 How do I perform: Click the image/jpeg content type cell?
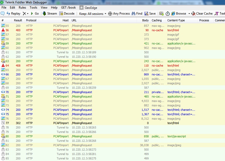tap(174, 145)
